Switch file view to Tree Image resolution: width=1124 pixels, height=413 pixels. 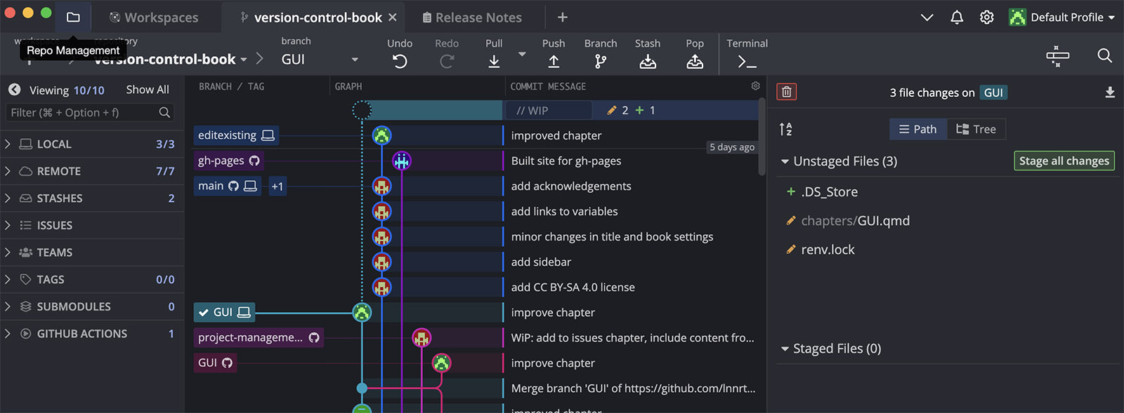(976, 129)
